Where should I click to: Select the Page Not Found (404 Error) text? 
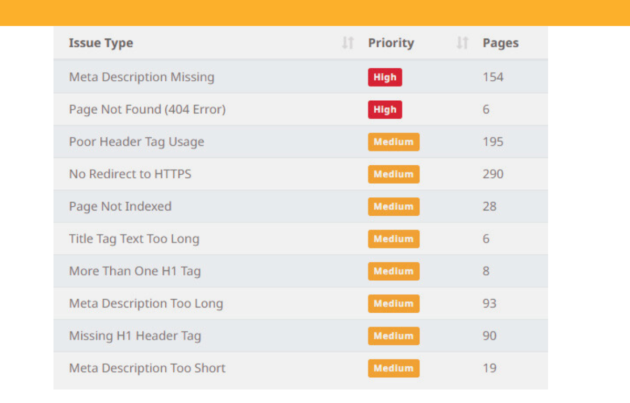[x=147, y=110]
